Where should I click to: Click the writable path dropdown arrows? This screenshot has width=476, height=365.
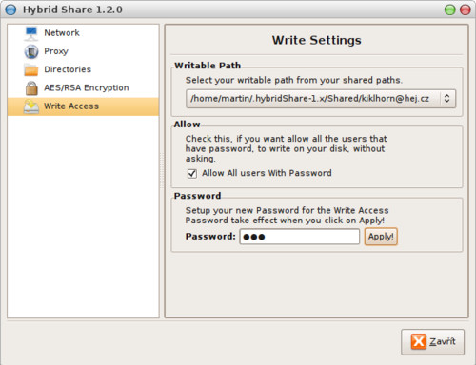click(x=446, y=99)
